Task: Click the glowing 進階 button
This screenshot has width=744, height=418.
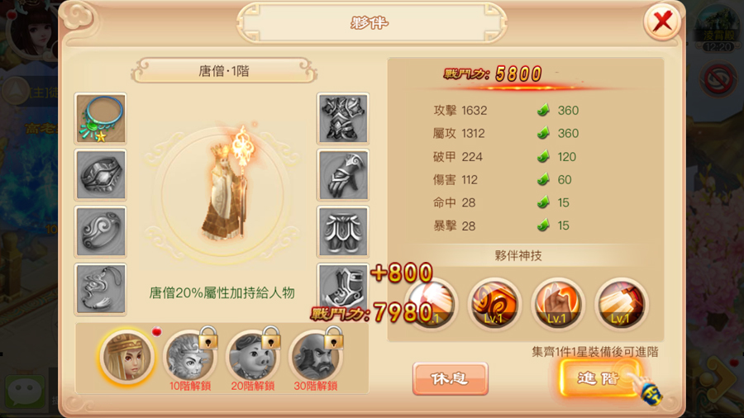Action: pos(599,378)
